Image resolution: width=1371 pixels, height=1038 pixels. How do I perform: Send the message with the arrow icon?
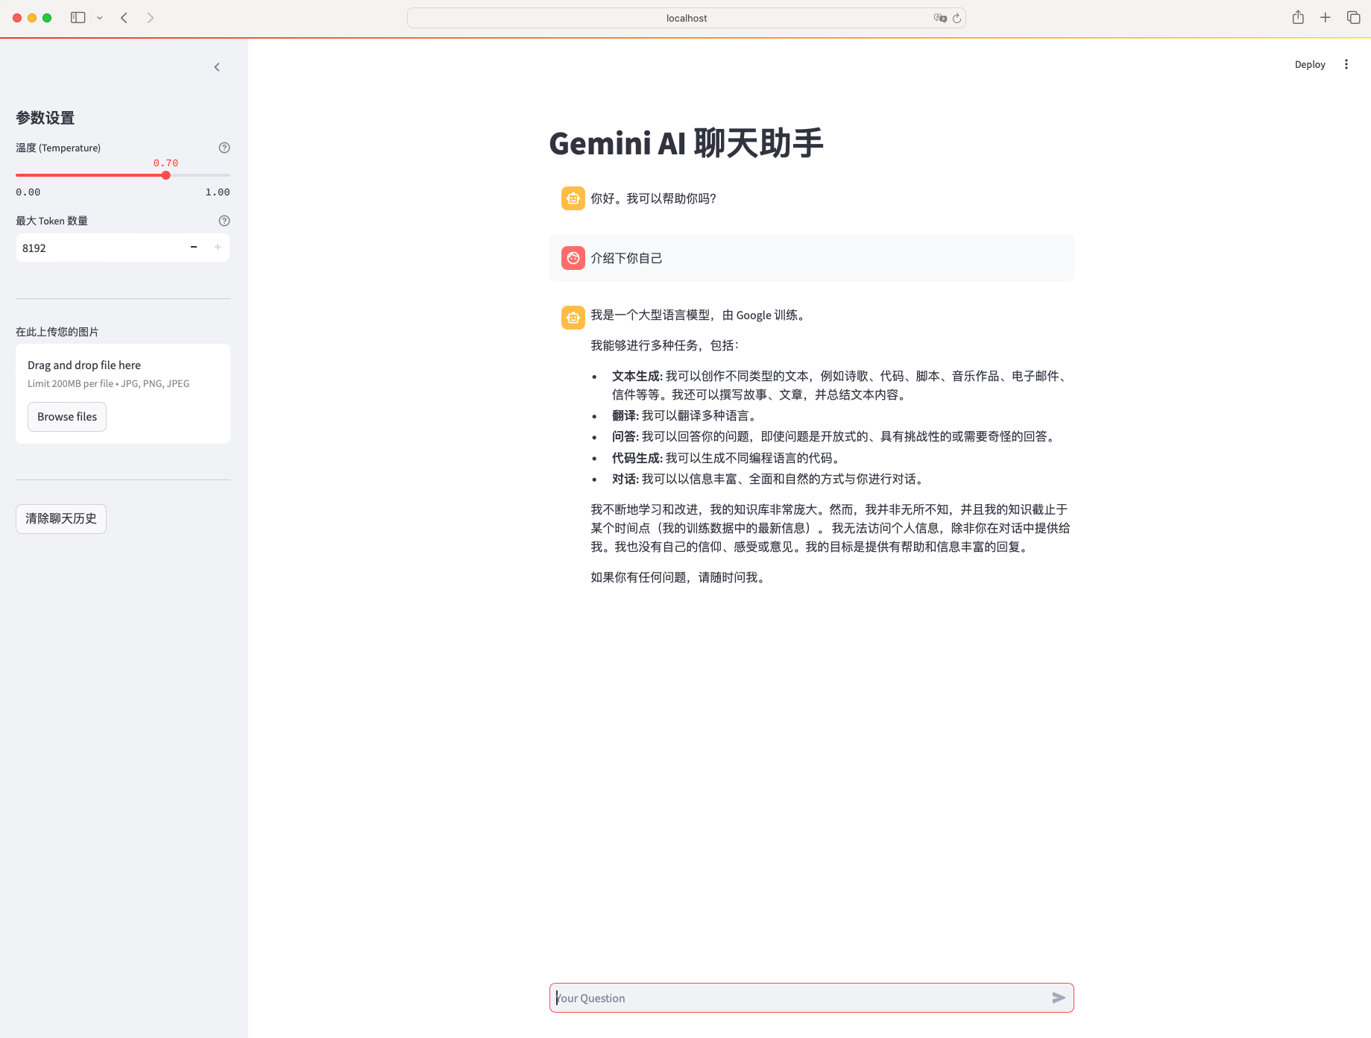[1059, 998]
